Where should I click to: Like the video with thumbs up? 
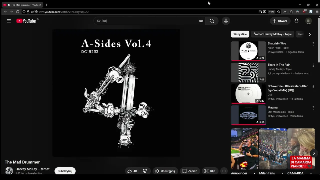click(x=132, y=171)
